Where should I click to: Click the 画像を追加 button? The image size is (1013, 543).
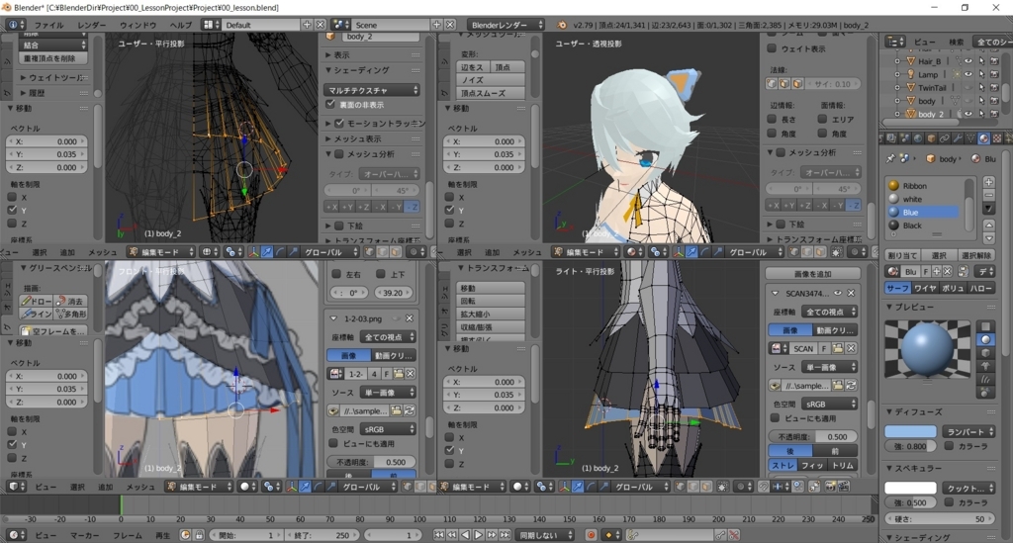point(812,274)
